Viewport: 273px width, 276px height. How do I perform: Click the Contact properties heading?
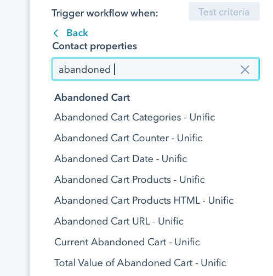(x=94, y=46)
